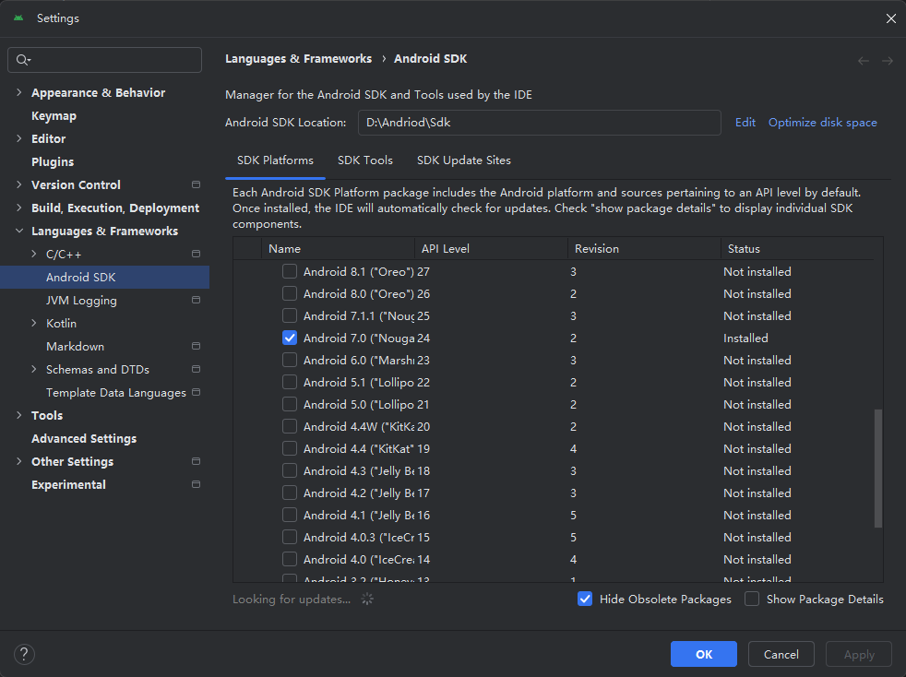Check Android 8.1 Oreo API 27 checkbox
Viewport: 906px width, 677px height.
(x=290, y=271)
